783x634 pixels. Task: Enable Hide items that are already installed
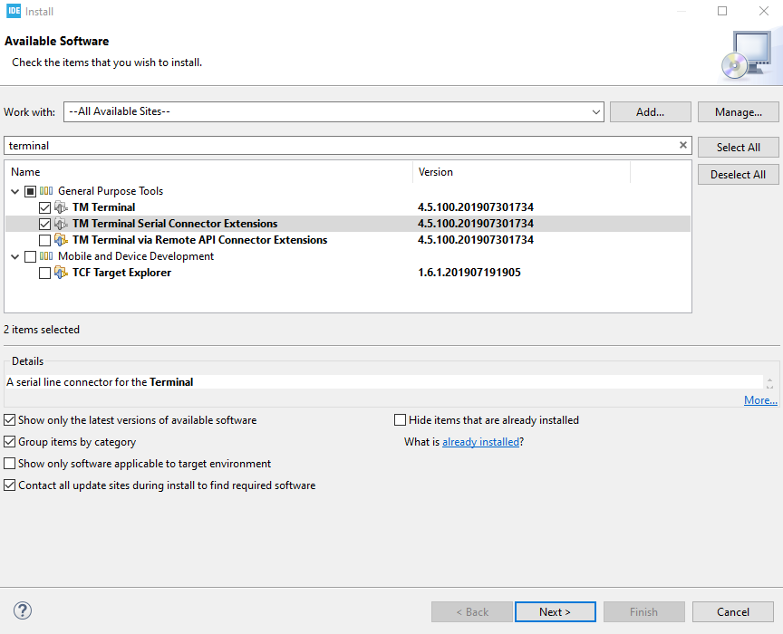[x=400, y=420]
